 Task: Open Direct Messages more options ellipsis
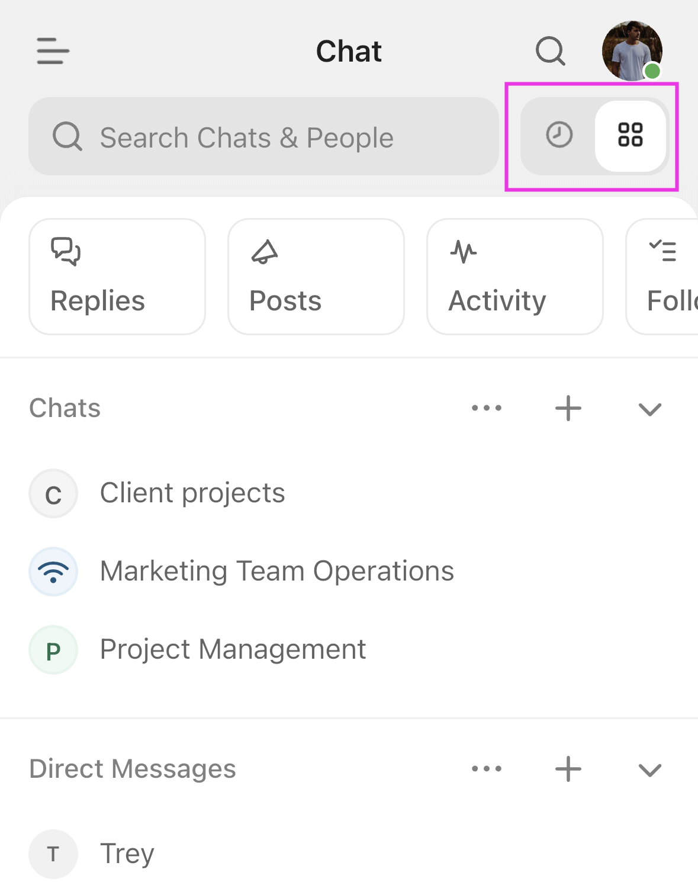(486, 769)
